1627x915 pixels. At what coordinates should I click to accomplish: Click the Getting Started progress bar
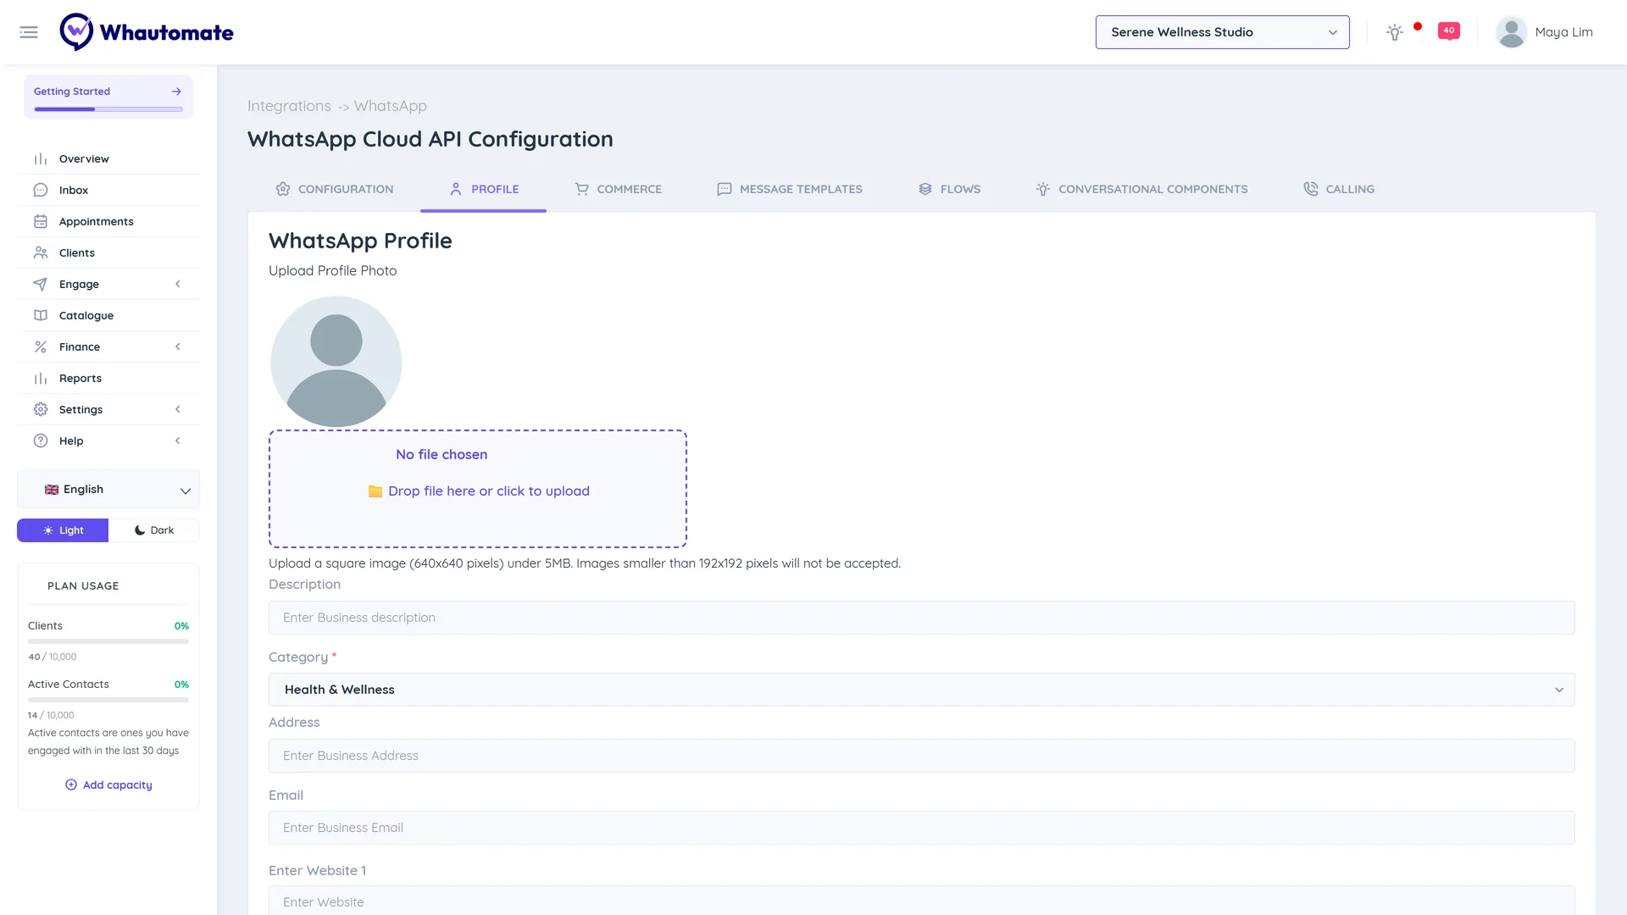pyautogui.click(x=108, y=109)
